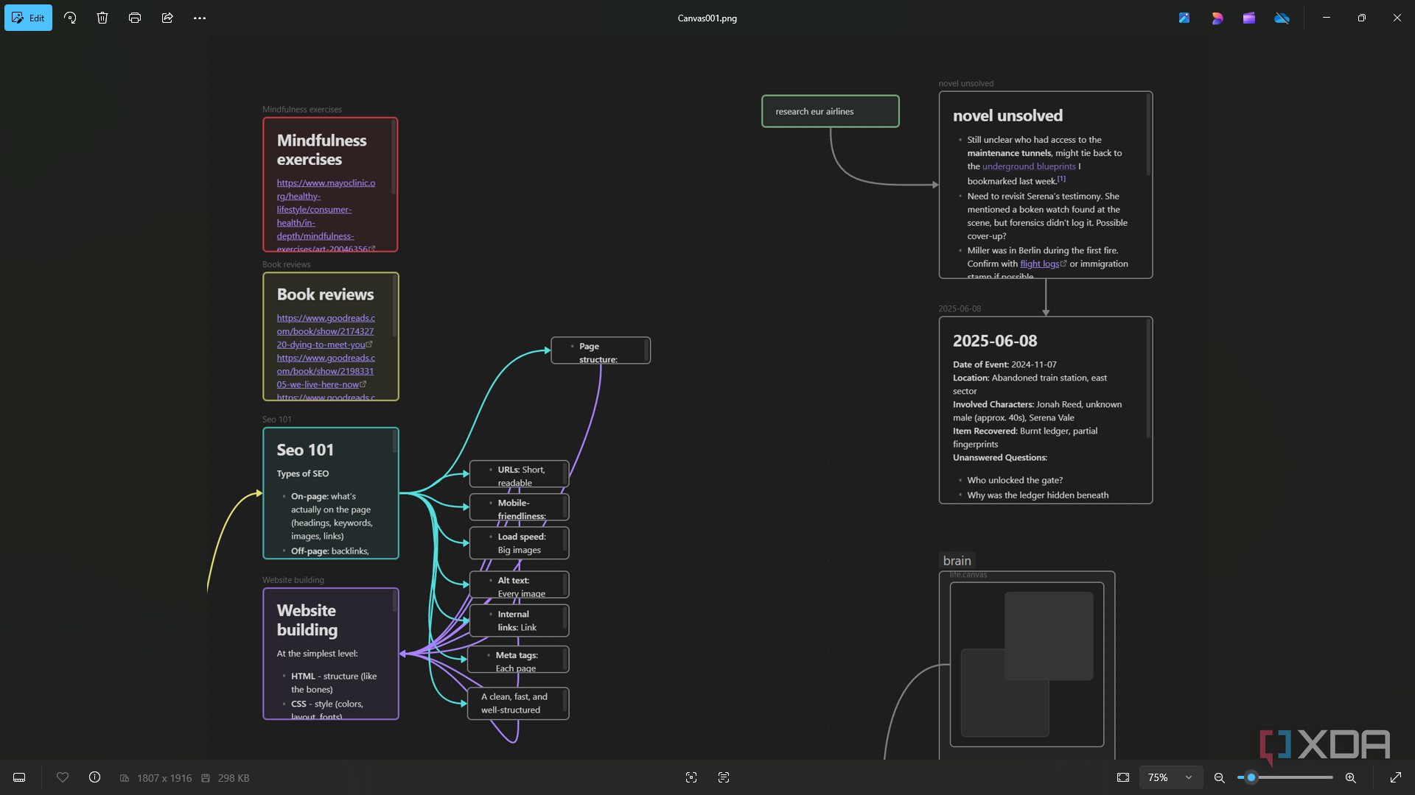The image size is (1415, 795).
Task: Click the novel unsolved card heading
Action: pyautogui.click(x=1007, y=116)
